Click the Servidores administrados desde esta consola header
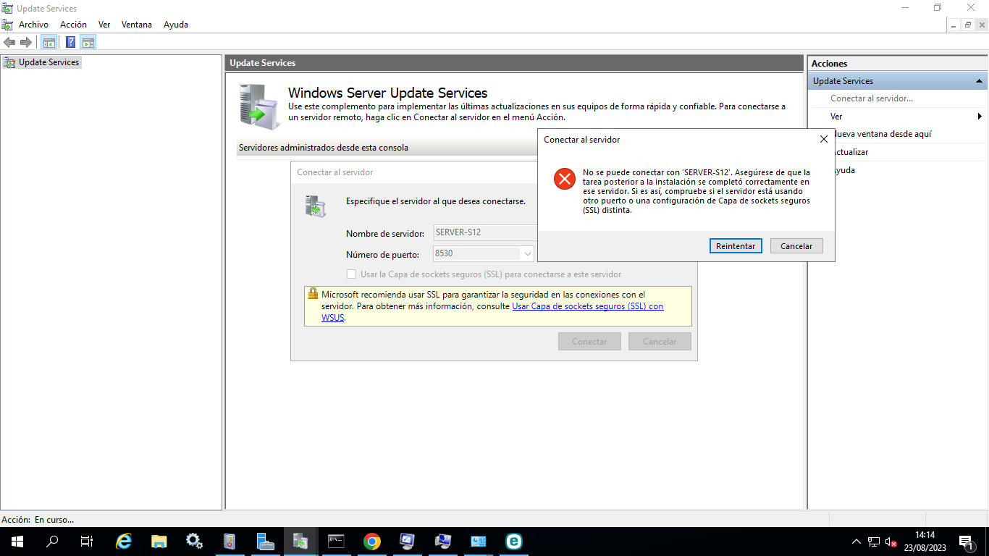Viewport: 989px width, 556px height. click(324, 148)
